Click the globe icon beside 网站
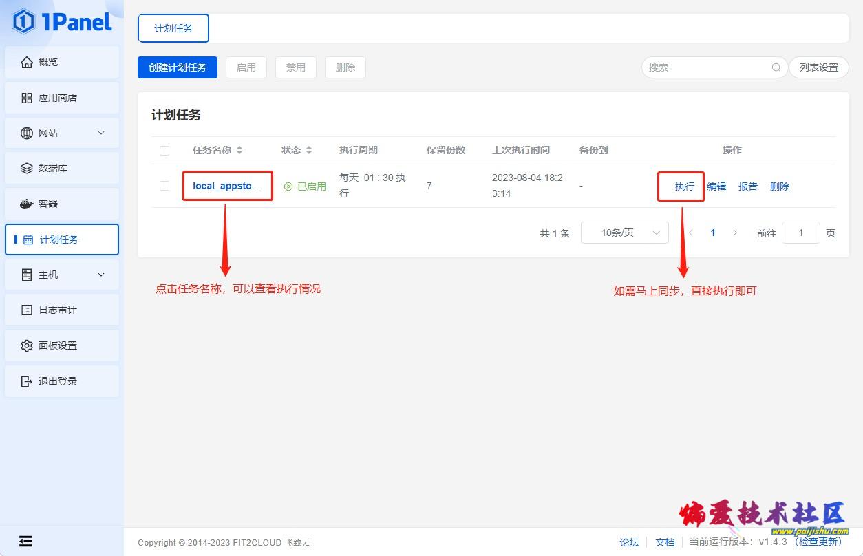Screen dimensions: 863x556 [27, 133]
